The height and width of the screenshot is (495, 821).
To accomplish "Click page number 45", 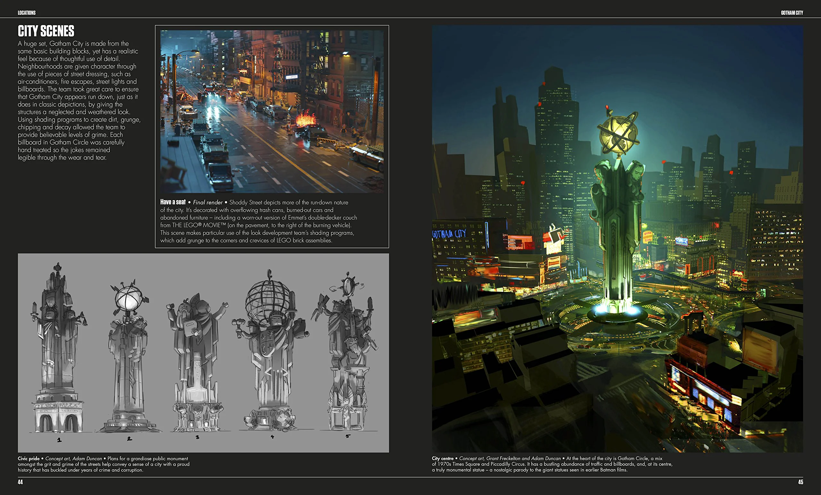I will tap(800, 482).
